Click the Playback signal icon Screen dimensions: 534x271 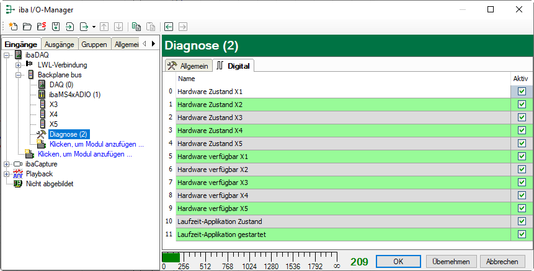pos(18,174)
